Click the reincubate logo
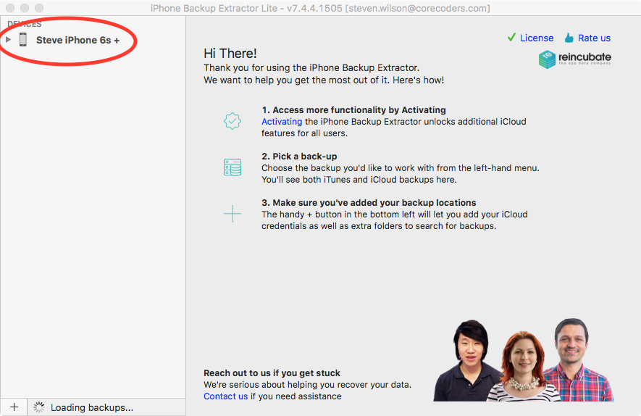The width and height of the screenshot is (641, 416). [575, 59]
